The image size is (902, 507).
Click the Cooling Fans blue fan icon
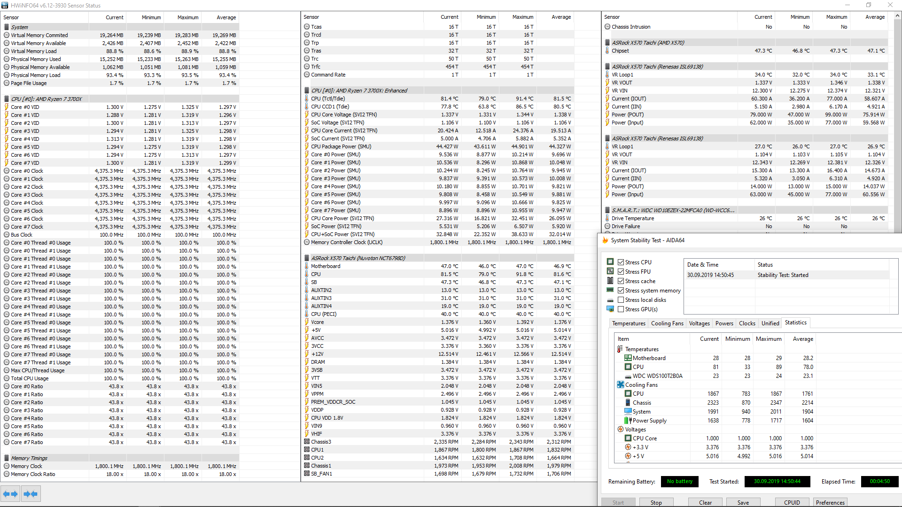click(620, 385)
